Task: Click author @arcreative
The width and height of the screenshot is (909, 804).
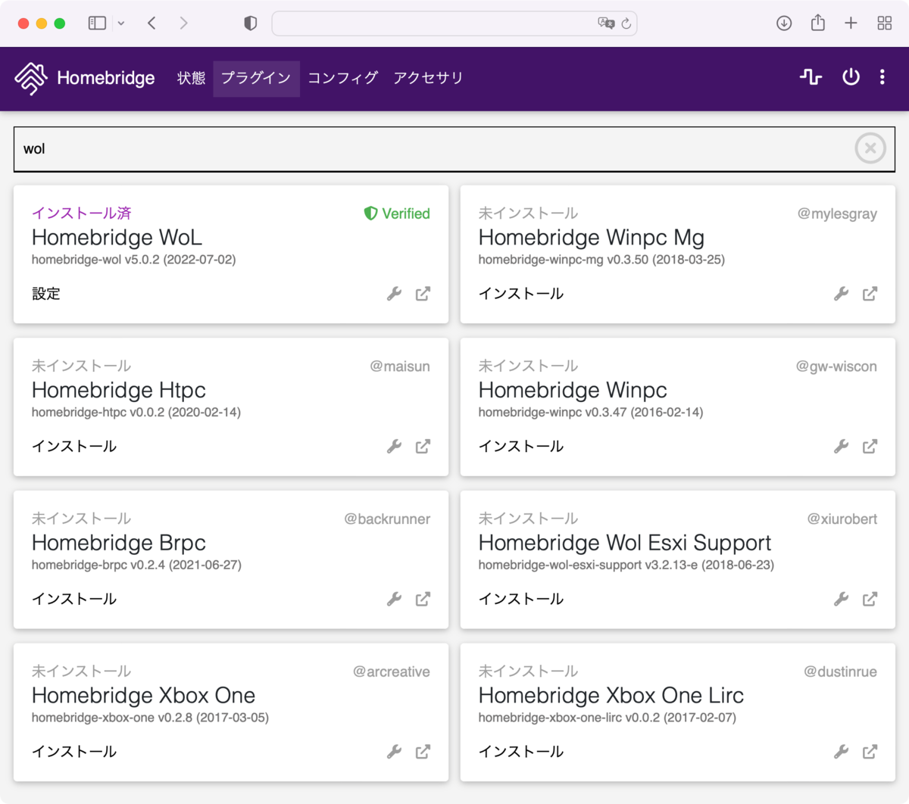Action: 392,672
